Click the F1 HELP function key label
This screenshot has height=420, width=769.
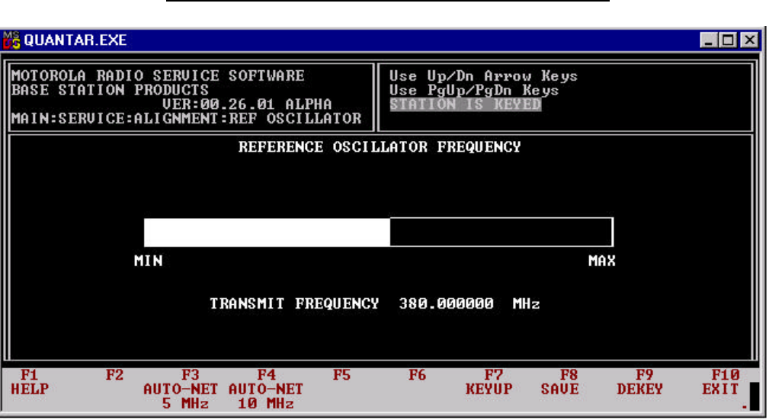pyautogui.click(x=30, y=382)
